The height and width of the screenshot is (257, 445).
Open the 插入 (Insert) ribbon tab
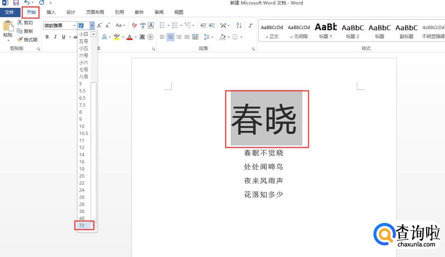(51, 12)
